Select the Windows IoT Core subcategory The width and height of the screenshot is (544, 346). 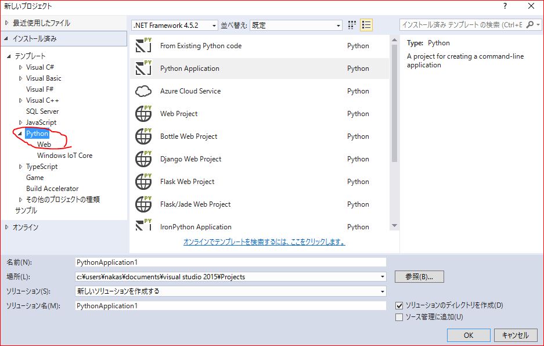pyautogui.click(x=65, y=156)
